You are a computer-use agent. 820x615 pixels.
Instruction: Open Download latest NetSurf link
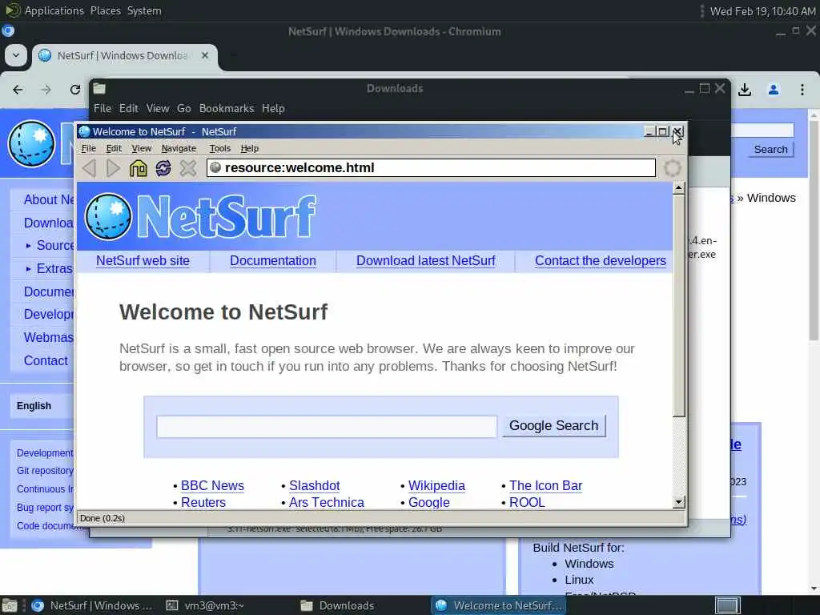click(x=426, y=260)
